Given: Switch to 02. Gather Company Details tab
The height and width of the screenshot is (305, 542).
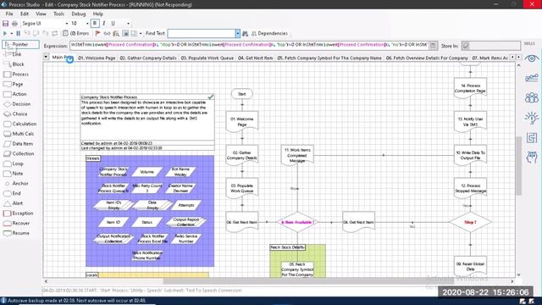Looking at the screenshot, I should [x=148, y=58].
